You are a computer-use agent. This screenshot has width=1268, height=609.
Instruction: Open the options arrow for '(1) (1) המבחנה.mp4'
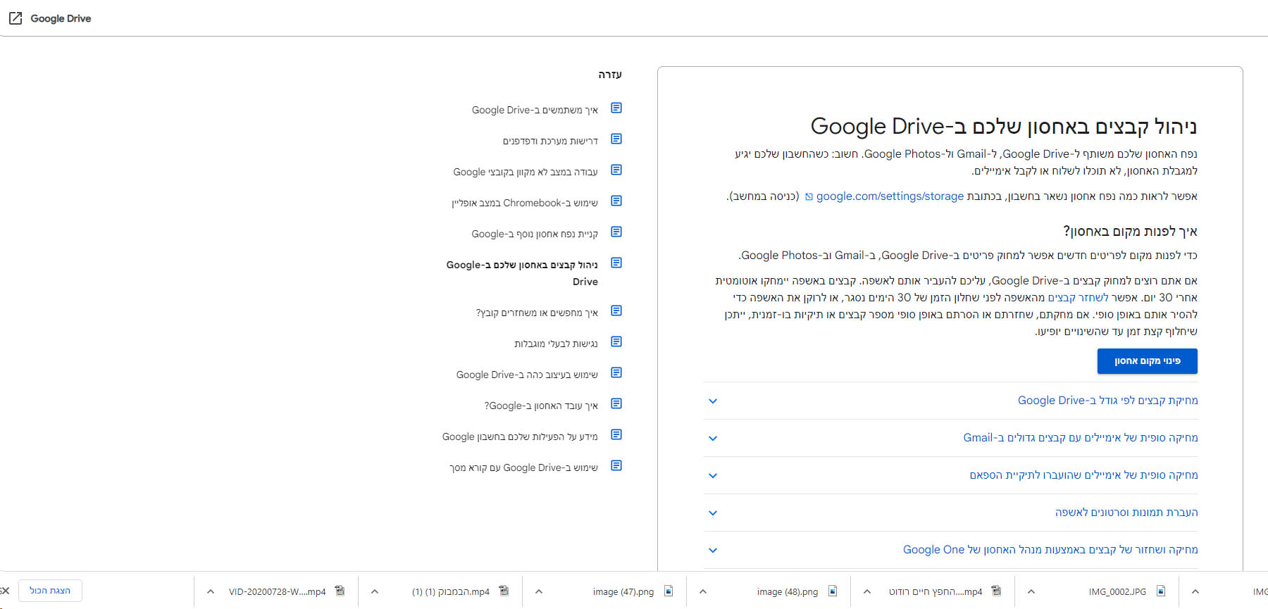375,591
